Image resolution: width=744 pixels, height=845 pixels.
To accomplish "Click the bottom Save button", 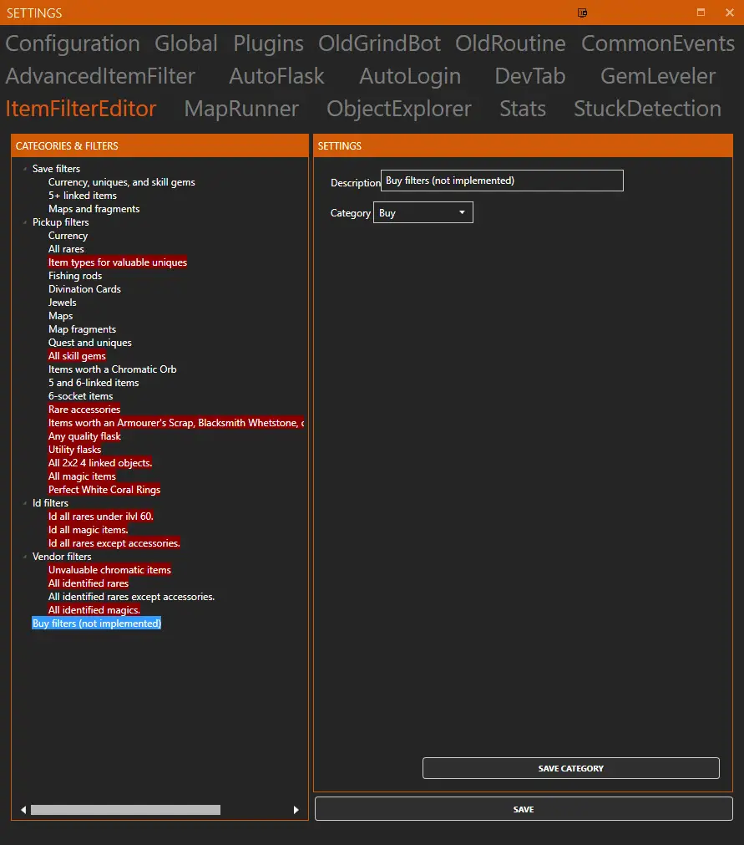I will [524, 809].
